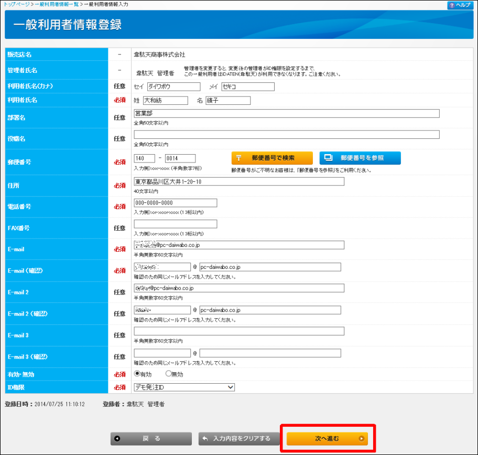Image resolution: width=478 pixels, height=455 pixels.
Task: Select the 無効 radio button
Action: coord(168,374)
